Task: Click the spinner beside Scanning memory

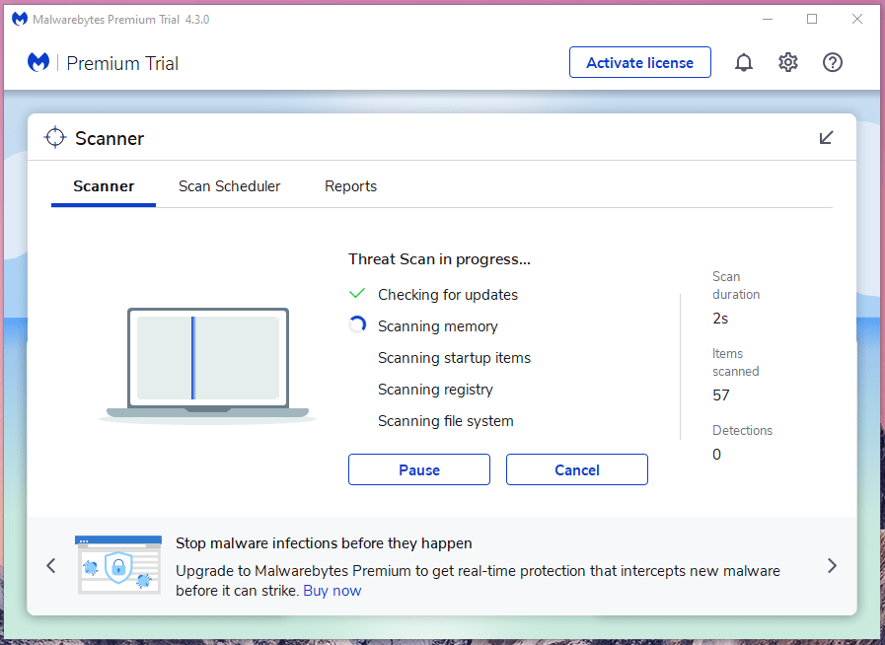Action: click(x=357, y=325)
